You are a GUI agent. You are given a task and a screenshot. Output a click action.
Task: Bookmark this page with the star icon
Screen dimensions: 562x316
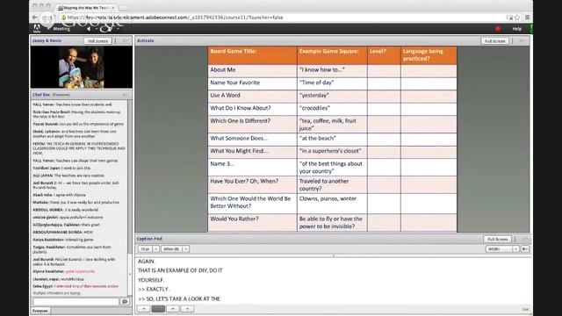(x=517, y=18)
